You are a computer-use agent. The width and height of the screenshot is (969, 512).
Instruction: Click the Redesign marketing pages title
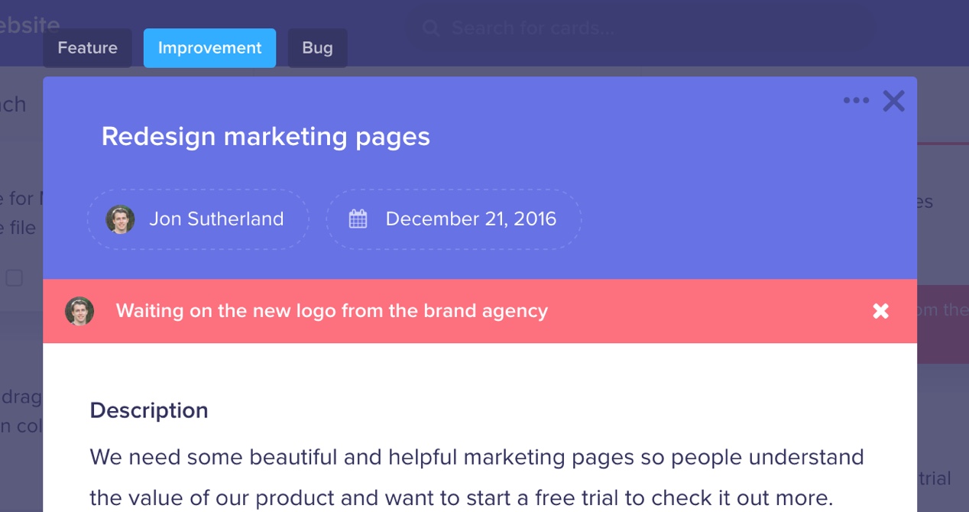[x=265, y=137]
